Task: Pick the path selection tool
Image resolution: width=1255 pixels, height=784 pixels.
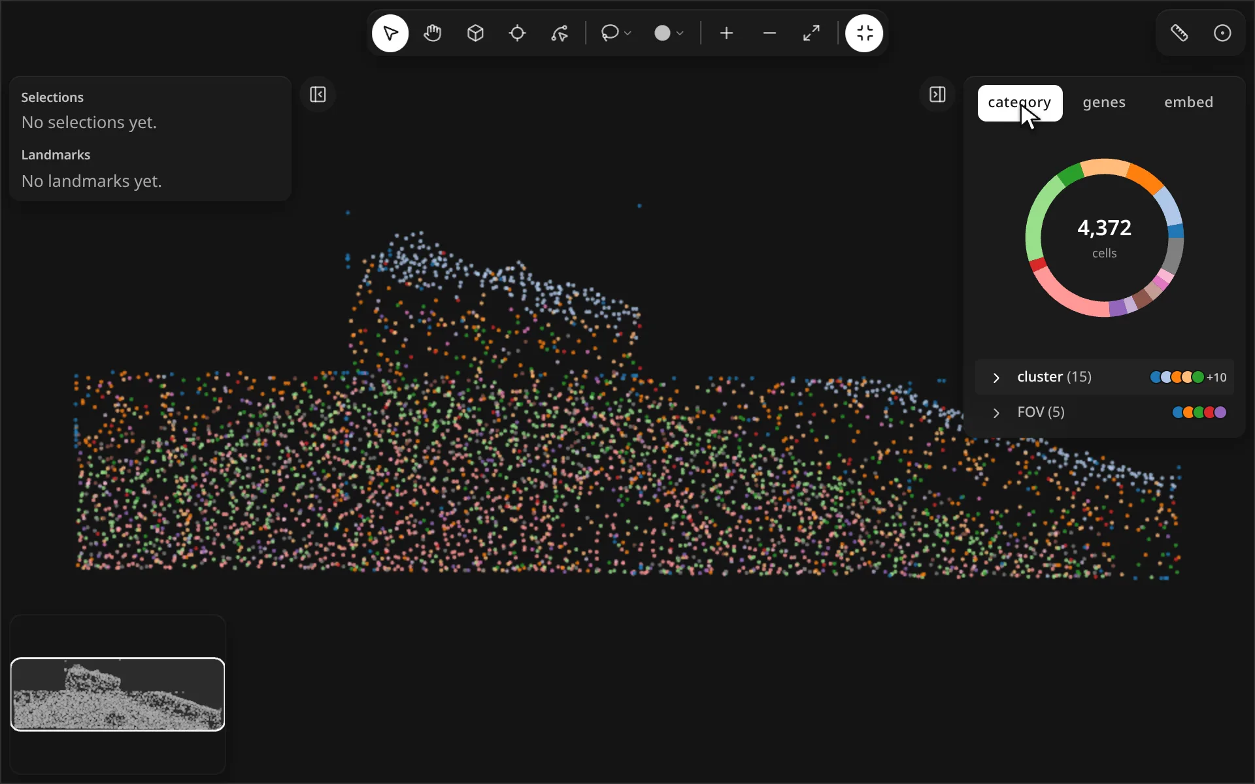Action: point(560,33)
